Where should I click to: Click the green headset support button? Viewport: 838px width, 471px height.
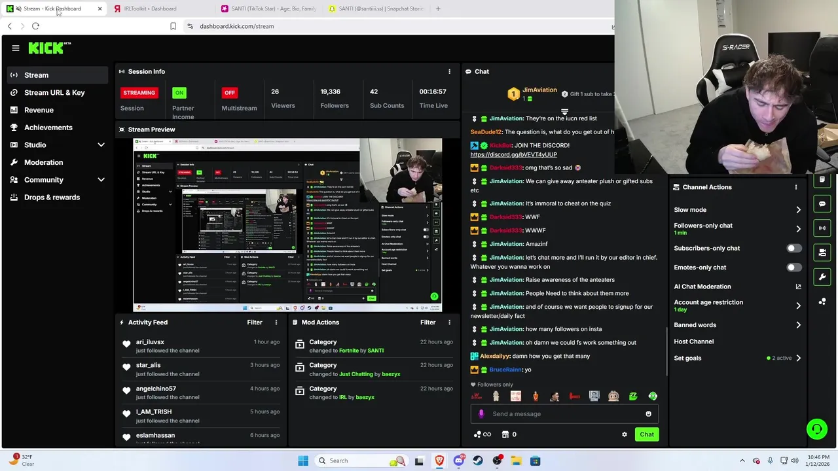click(x=816, y=429)
